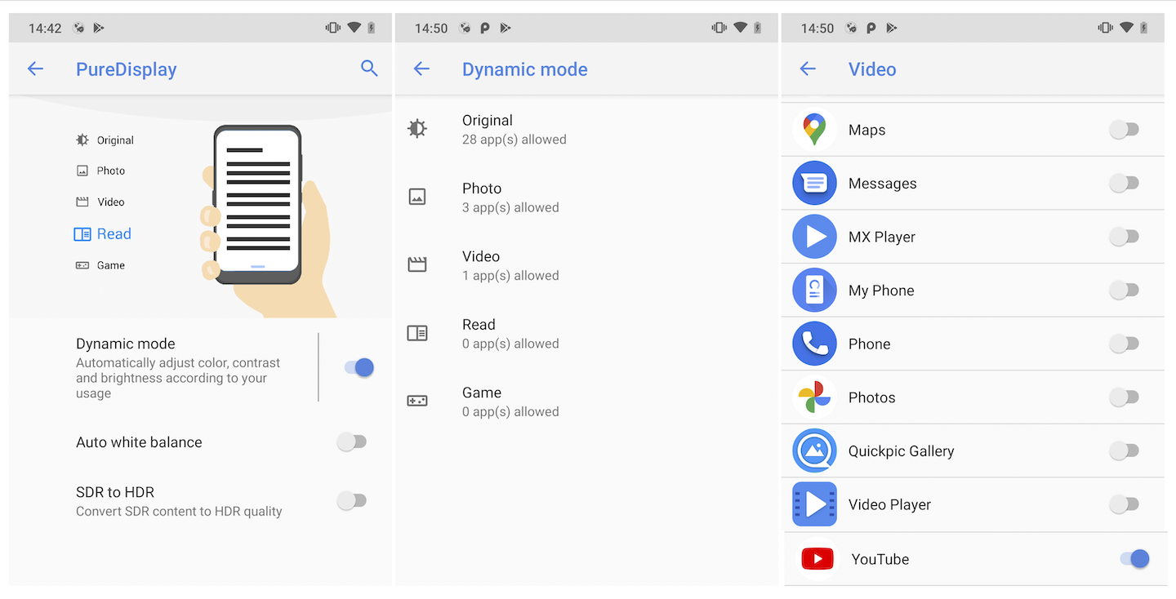
Task: Click the YouTube app icon
Action: click(817, 559)
